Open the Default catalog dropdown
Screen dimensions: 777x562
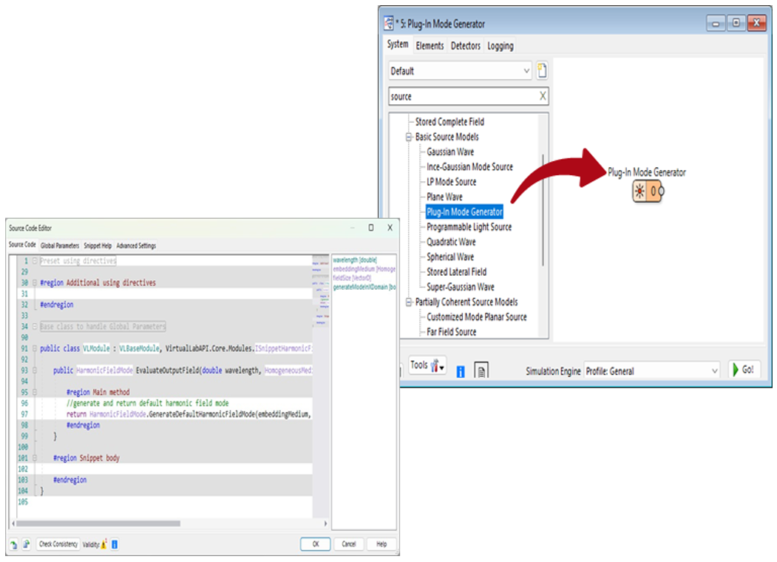(x=526, y=71)
